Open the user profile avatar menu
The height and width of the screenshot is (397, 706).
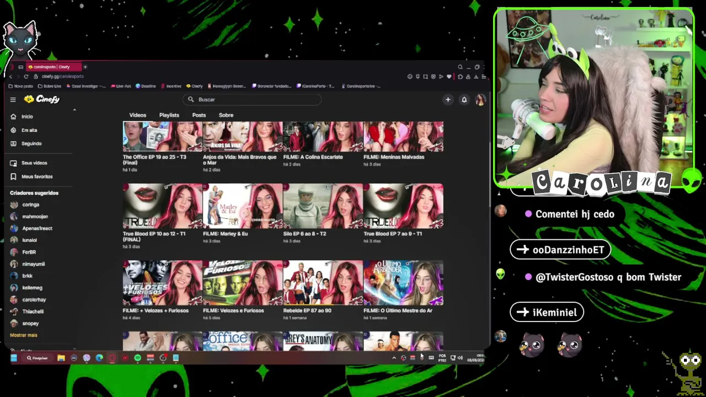pyautogui.click(x=480, y=100)
